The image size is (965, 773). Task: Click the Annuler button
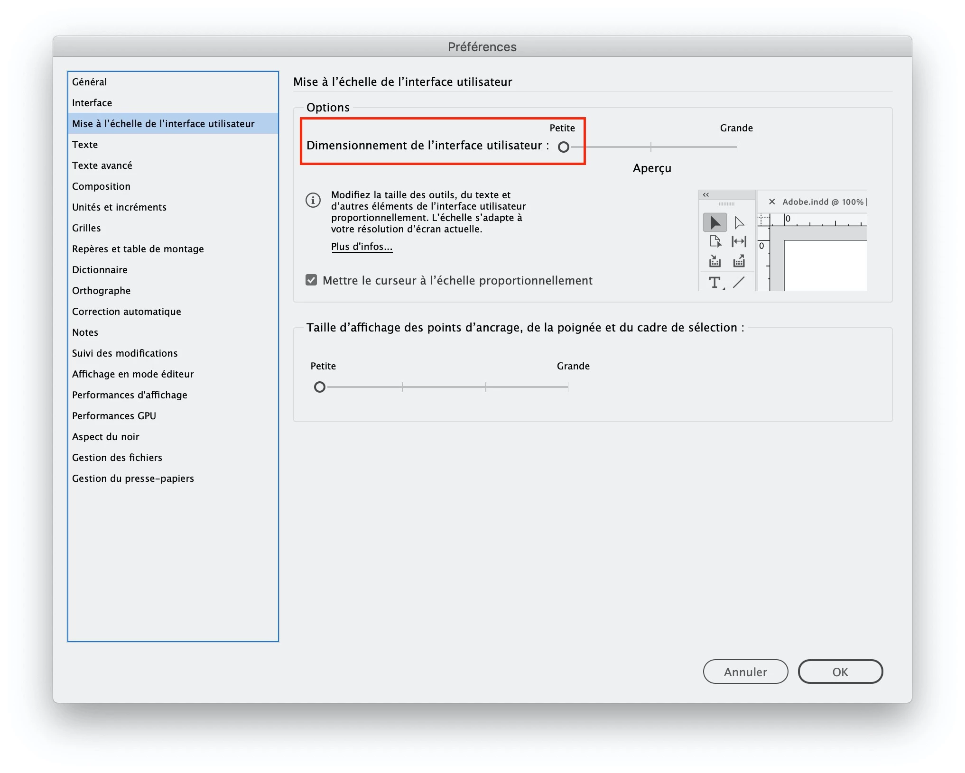coord(745,672)
